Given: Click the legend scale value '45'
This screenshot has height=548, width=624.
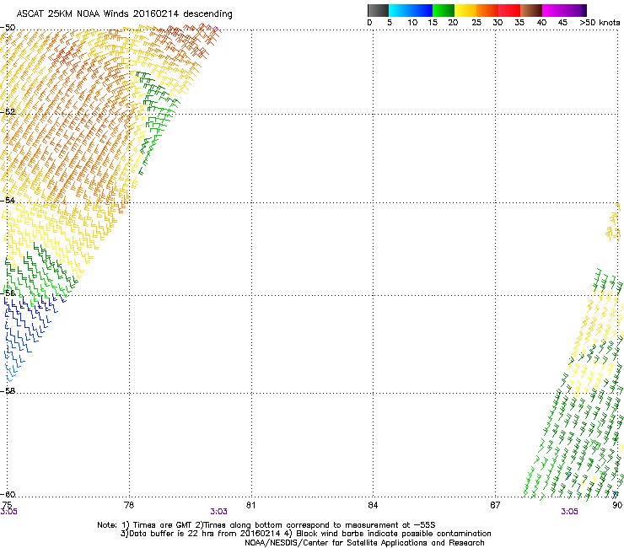Looking at the screenshot, I should point(562,23).
